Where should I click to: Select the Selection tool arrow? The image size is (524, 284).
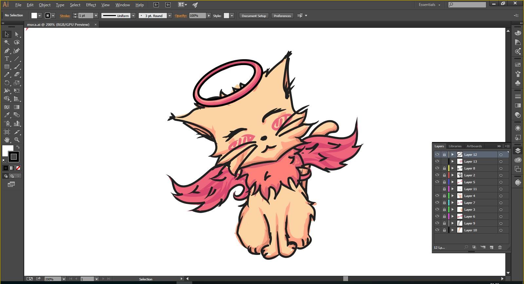click(7, 34)
